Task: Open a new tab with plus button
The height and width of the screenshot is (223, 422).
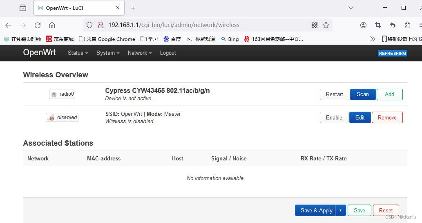Action: pos(133,8)
